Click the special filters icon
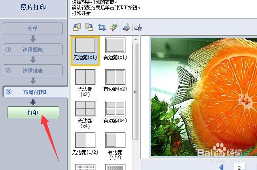Screen dimensions: 257x170 pos(127,27)
